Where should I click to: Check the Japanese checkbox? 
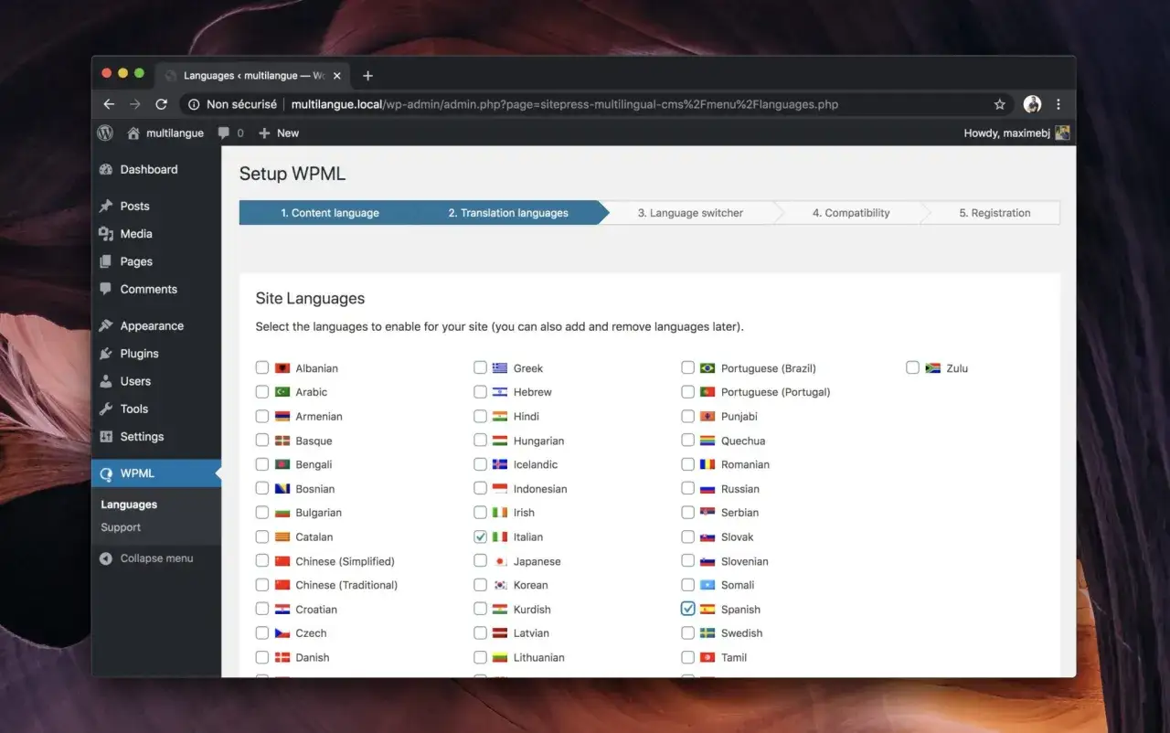480,561
